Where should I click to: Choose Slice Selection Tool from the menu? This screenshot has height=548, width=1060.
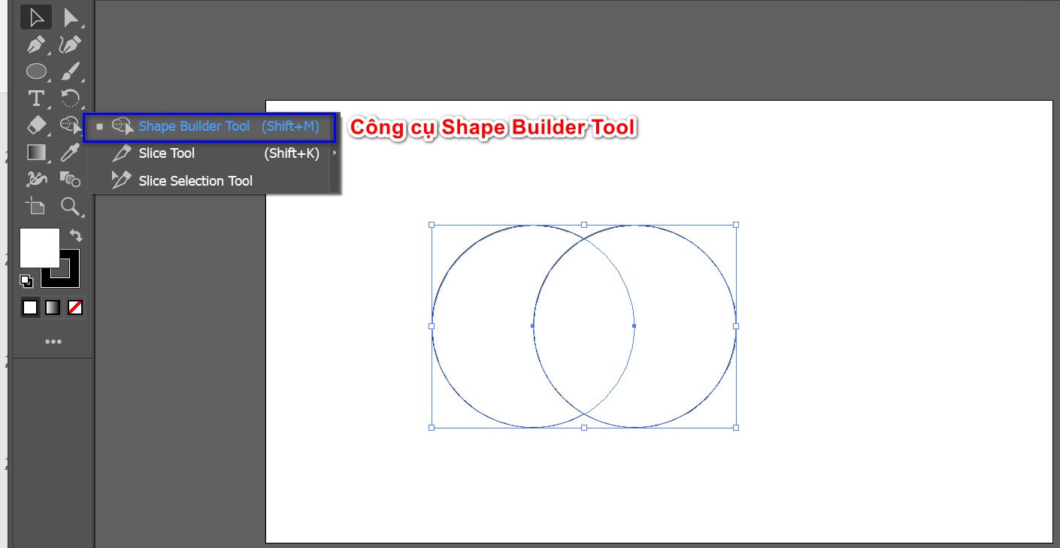[x=194, y=180]
